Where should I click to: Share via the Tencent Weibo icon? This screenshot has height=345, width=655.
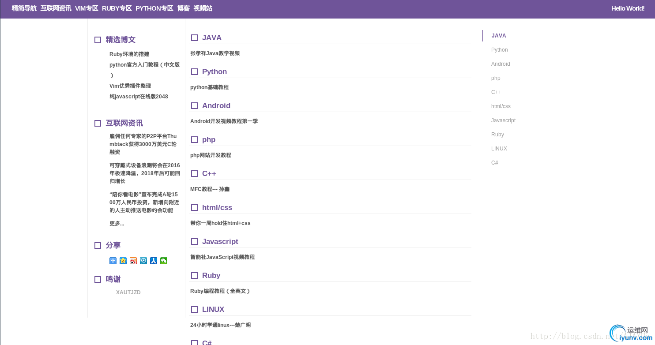[143, 261]
